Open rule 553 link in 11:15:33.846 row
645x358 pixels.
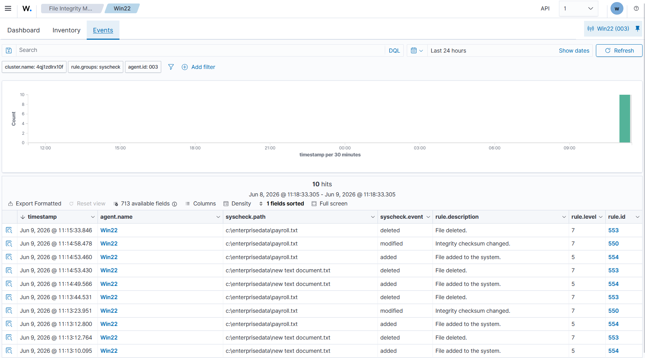click(x=613, y=230)
